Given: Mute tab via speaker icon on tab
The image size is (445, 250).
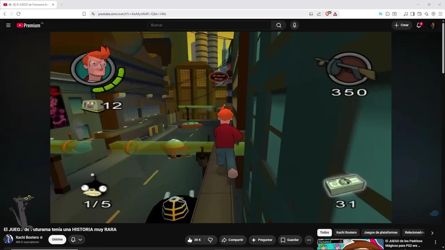Looking at the screenshot, I should pyautogui.click(x=10, y=5).
